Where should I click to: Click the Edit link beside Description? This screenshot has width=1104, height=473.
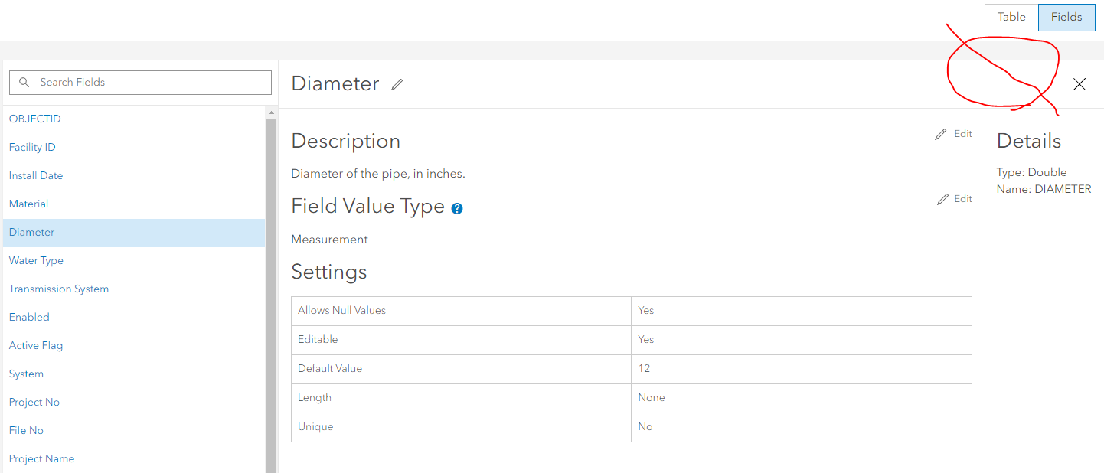point(963,133)
